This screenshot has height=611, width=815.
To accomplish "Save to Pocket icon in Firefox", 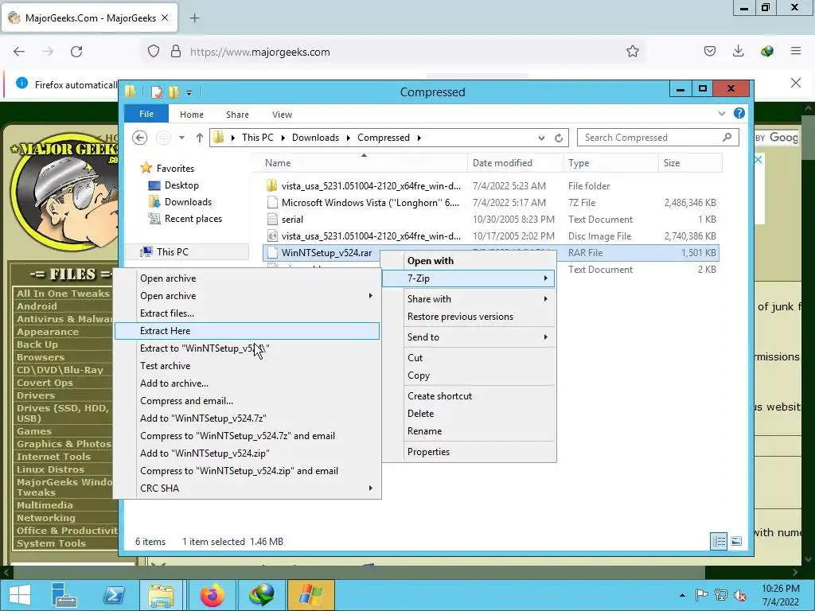I will (x=709, y=51).
